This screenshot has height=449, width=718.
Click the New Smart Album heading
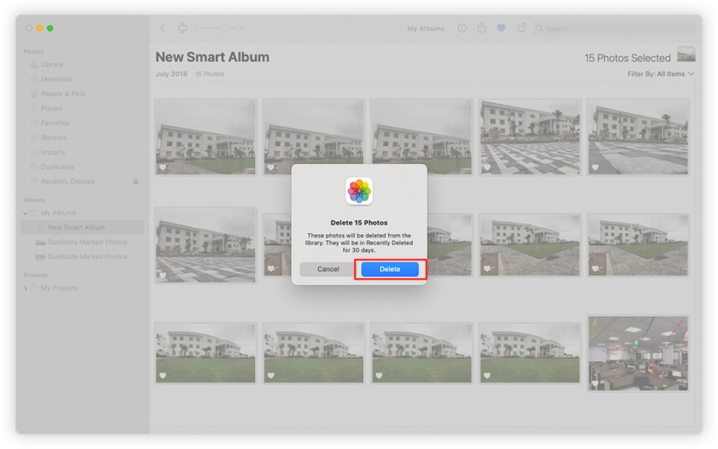(213, 57)
